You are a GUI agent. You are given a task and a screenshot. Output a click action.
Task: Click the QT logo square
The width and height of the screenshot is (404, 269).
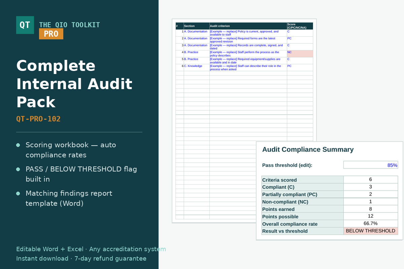click(25, 25)
